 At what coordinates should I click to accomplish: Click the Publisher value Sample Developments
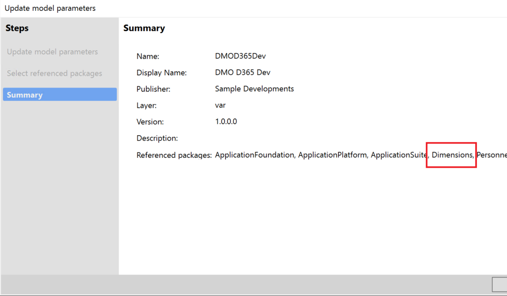tap(254, 89)
